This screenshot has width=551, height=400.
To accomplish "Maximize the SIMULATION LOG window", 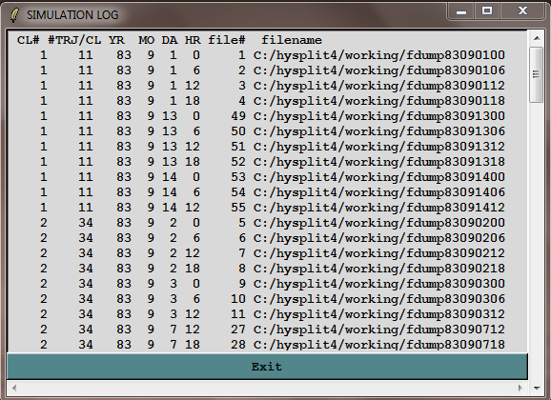I will (487, 11).
